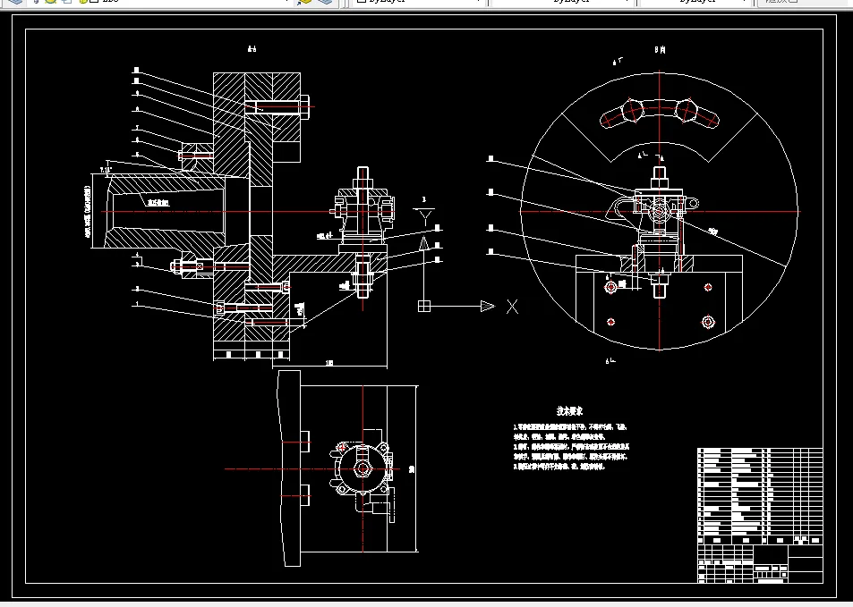Click the X axis label of the UCS icon
This screenshot has height=607, width=853.
pyautogui.click(x=512, y=307)
